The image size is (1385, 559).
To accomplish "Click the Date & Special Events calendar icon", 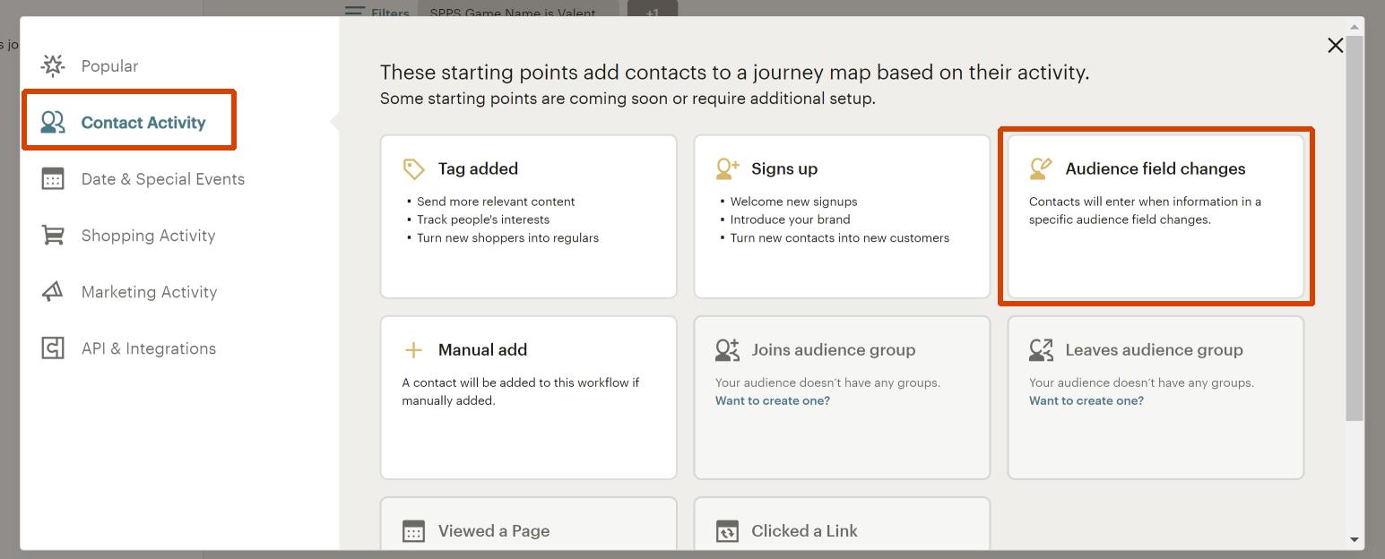I will click(53, 179).
